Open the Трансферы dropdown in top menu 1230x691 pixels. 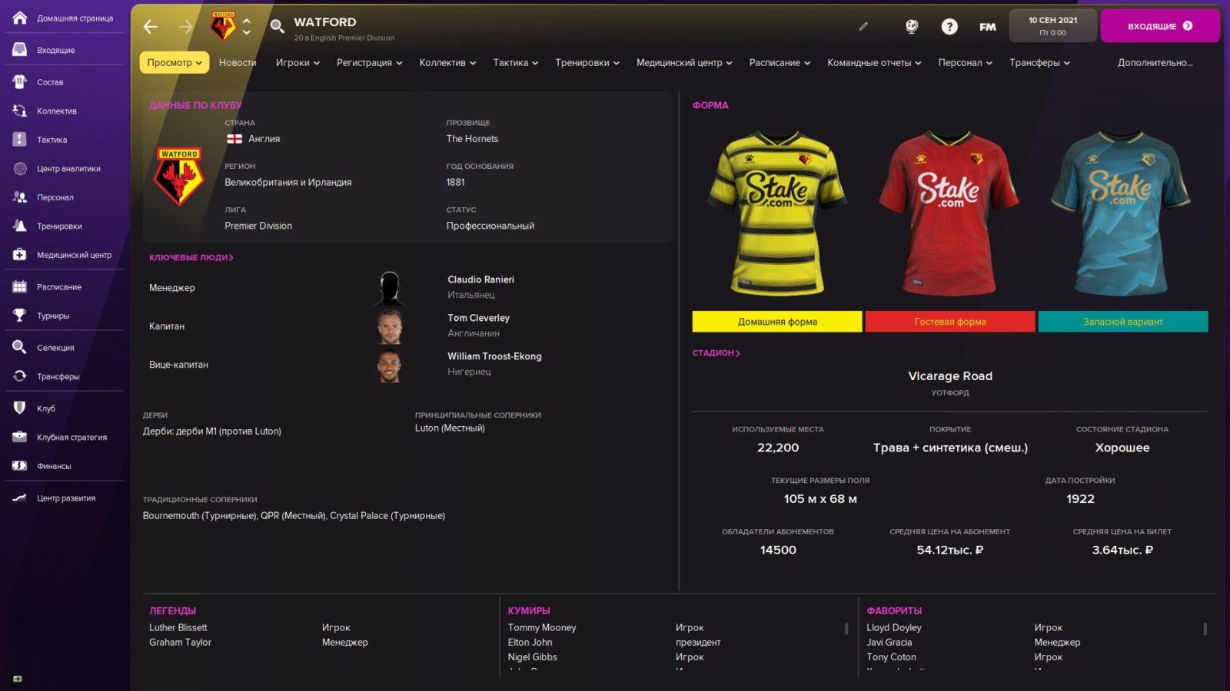point(1039,63)
